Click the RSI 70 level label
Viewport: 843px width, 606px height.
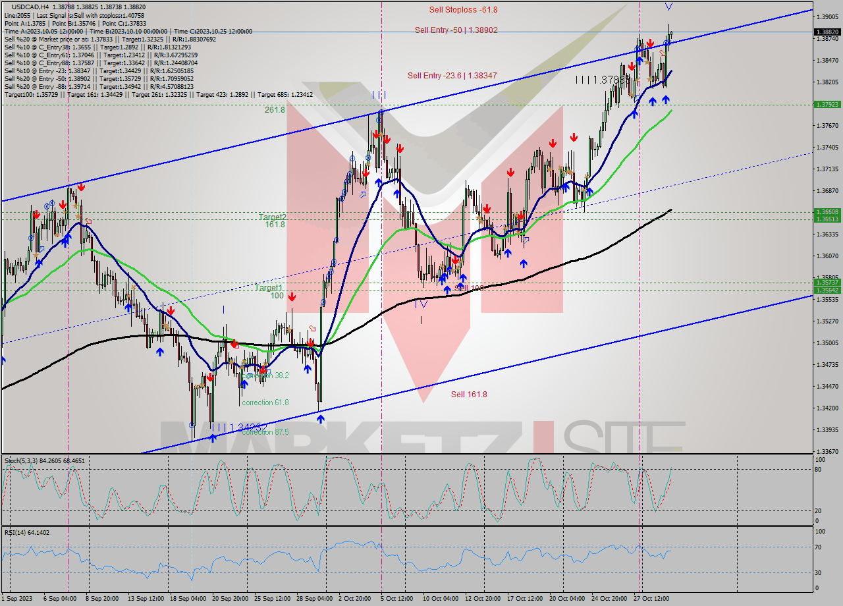point(819,547)
